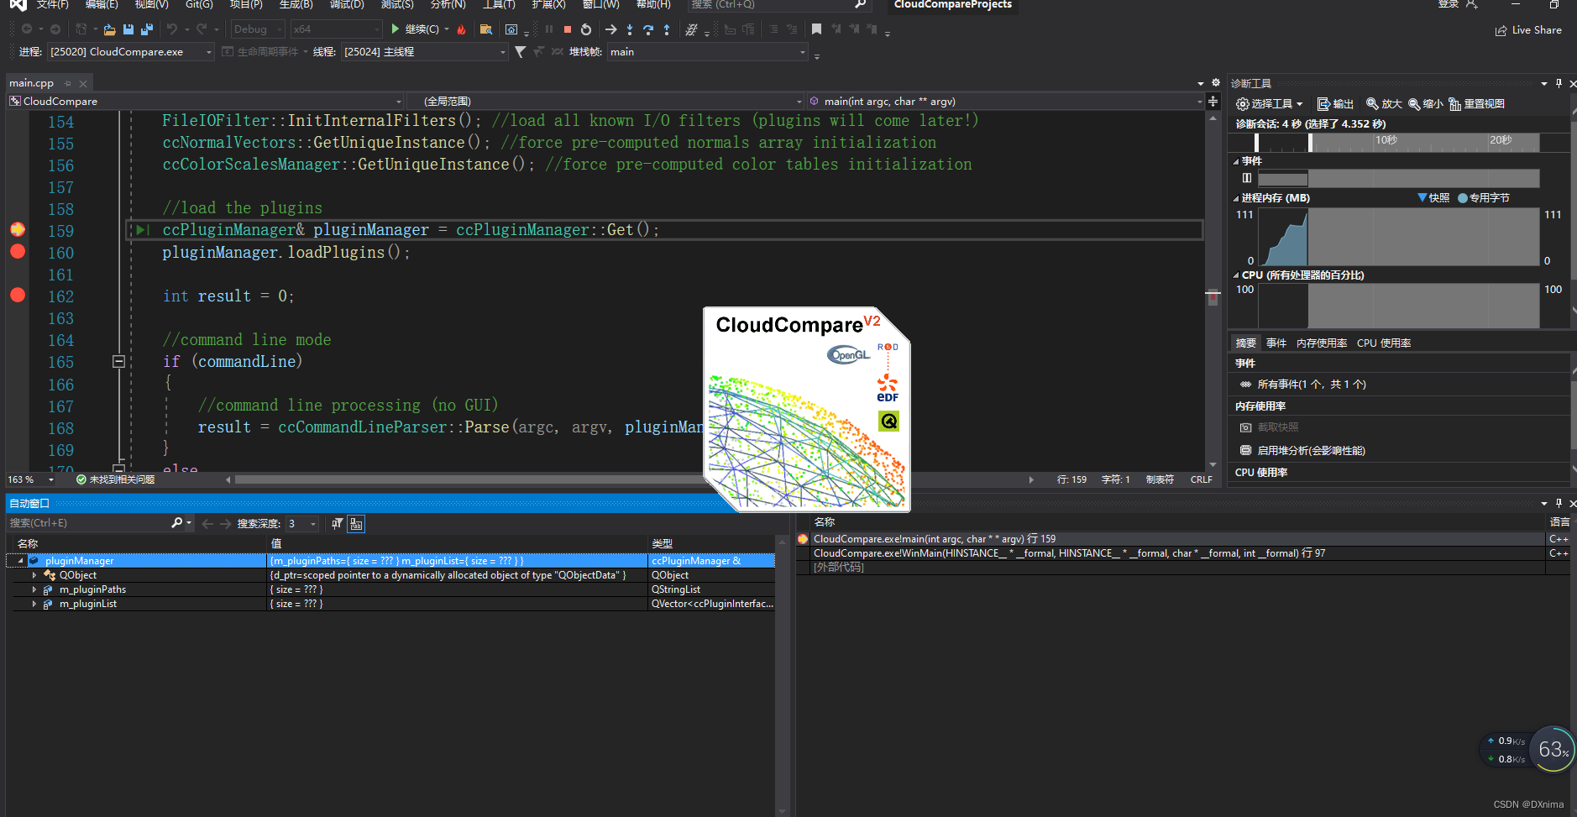The image size is (1577, 817).
Task: Click the 放大 zoom-in icon in diagnostic tools
Action: point(1382,103)
